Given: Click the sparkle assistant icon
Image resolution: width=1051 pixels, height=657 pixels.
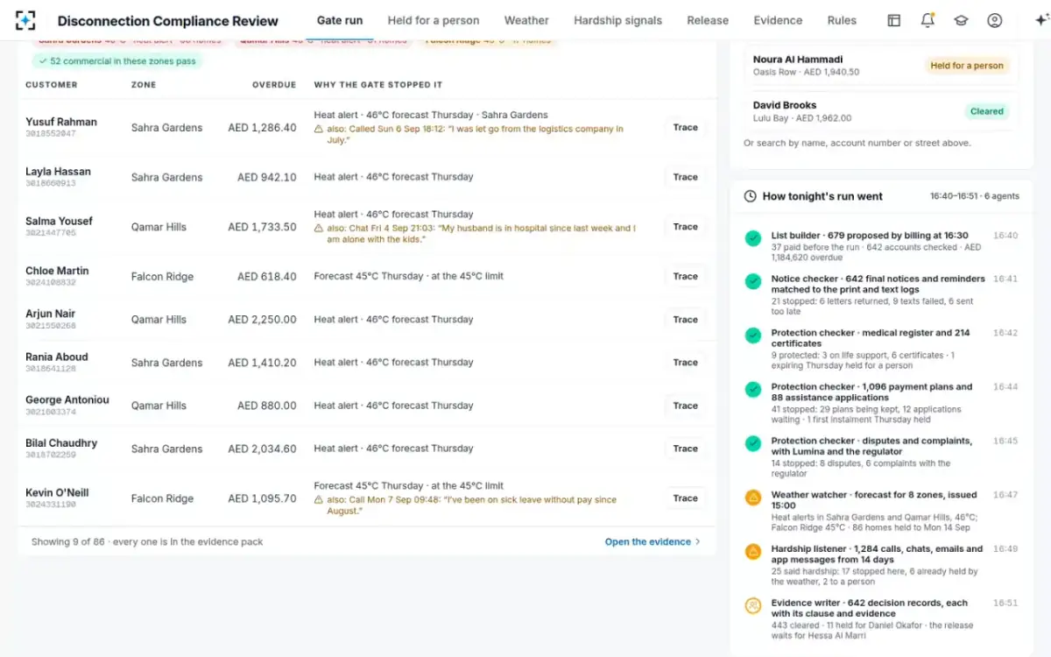Looking at the screenshot, I should point(1041,20).
